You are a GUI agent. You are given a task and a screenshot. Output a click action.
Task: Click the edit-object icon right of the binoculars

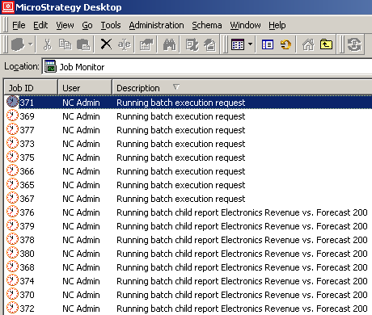pyautogui.click(x=192, y=44)
